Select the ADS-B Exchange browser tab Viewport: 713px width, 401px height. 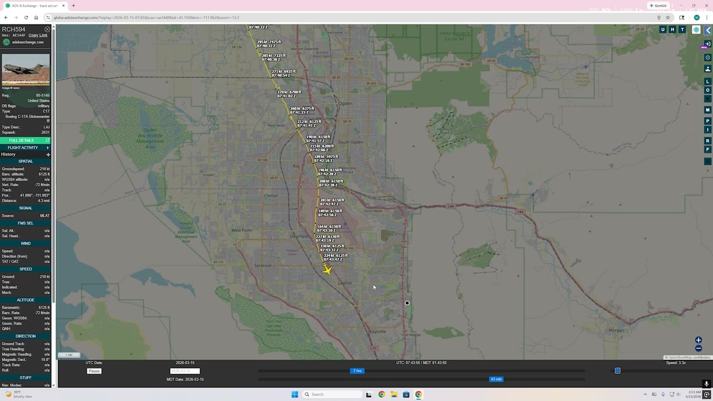[35, 6]
